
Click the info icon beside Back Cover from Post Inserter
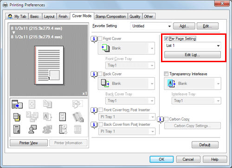pyautogui.click(x=94, y=125)
